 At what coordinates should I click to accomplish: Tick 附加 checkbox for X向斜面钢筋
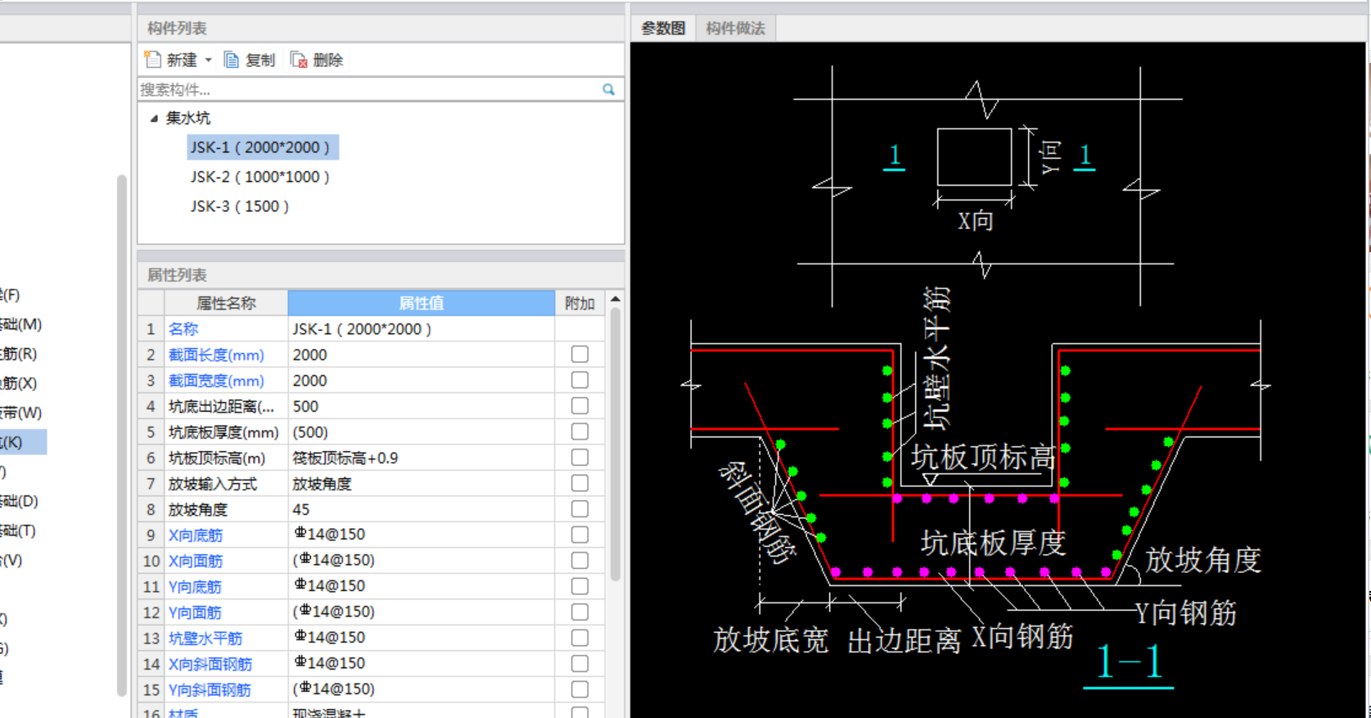(580, 664)
